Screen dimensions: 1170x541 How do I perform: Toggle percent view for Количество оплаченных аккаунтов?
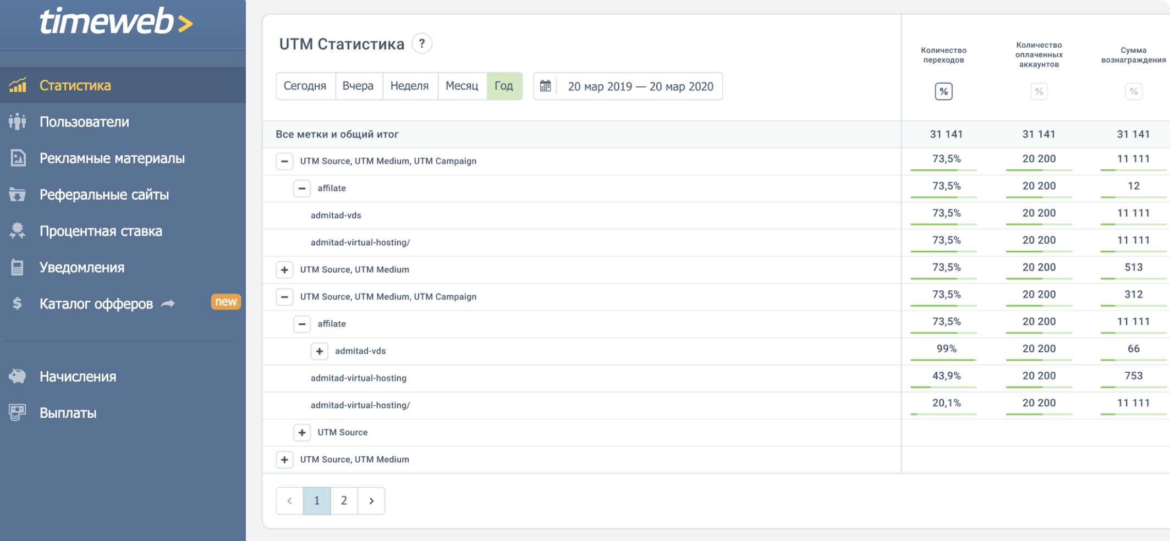[x=1039, y=91]
